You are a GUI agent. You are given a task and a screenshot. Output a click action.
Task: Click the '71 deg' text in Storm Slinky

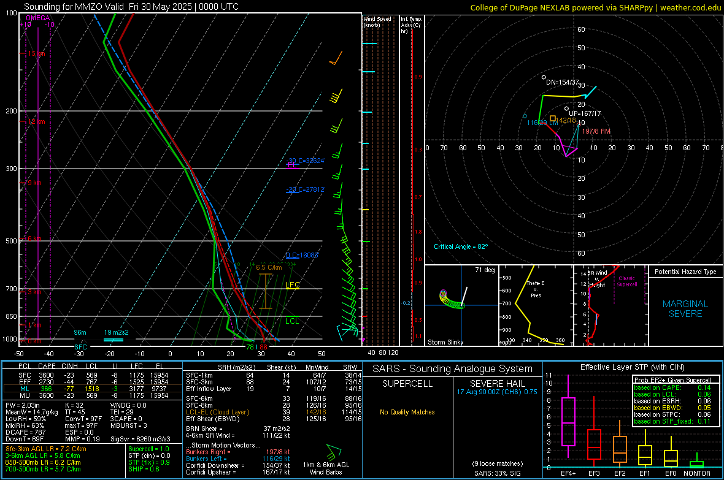click(485, 270)
